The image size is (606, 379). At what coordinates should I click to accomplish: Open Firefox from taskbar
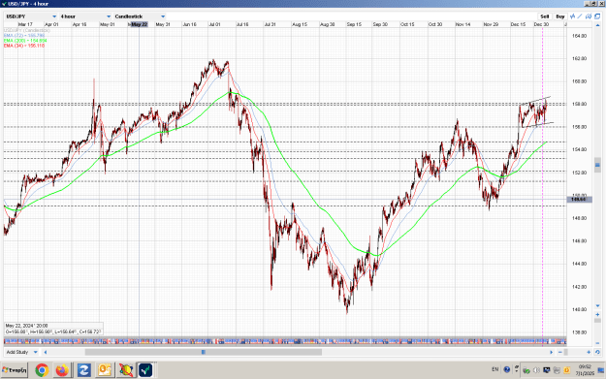click(x=62, y=370)
